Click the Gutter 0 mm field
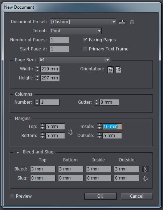This screenshot has width=163, height=210. pos(109,102)
